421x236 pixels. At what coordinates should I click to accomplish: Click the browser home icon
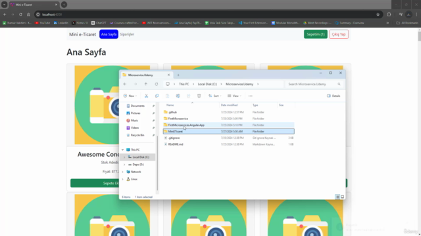[28, 14]
